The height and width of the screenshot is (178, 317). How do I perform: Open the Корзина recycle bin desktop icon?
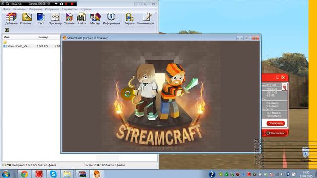coord(305,155)
